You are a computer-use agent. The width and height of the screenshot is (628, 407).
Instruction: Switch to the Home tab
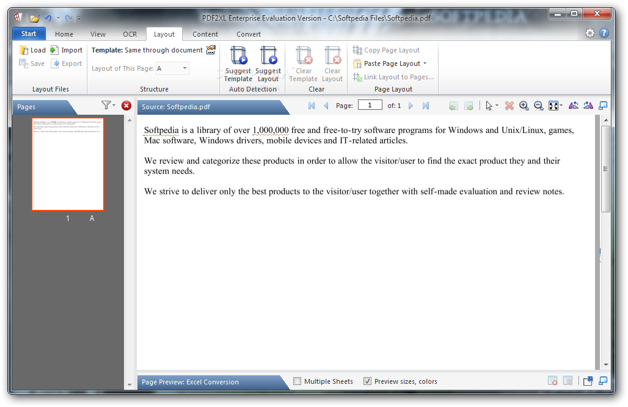click(64, 34)
